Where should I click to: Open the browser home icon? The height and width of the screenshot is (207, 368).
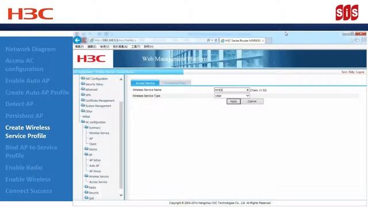tap(351, 40)
